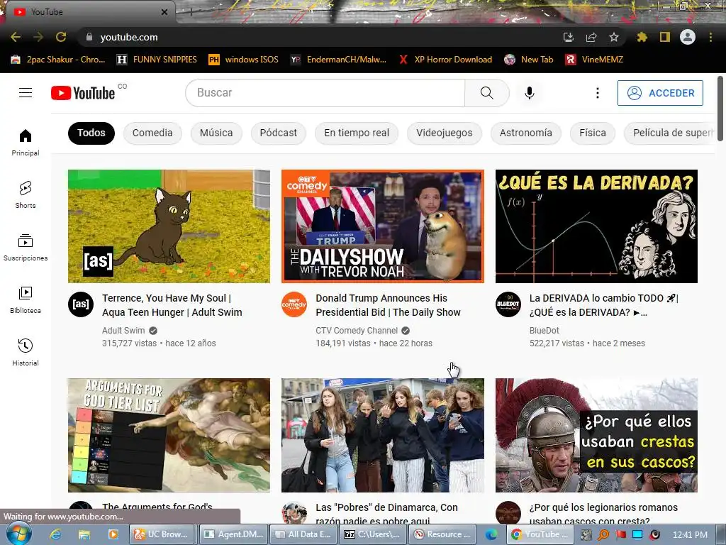Open the Windows Start orb
726x545 pixels.
coord(18,534)
